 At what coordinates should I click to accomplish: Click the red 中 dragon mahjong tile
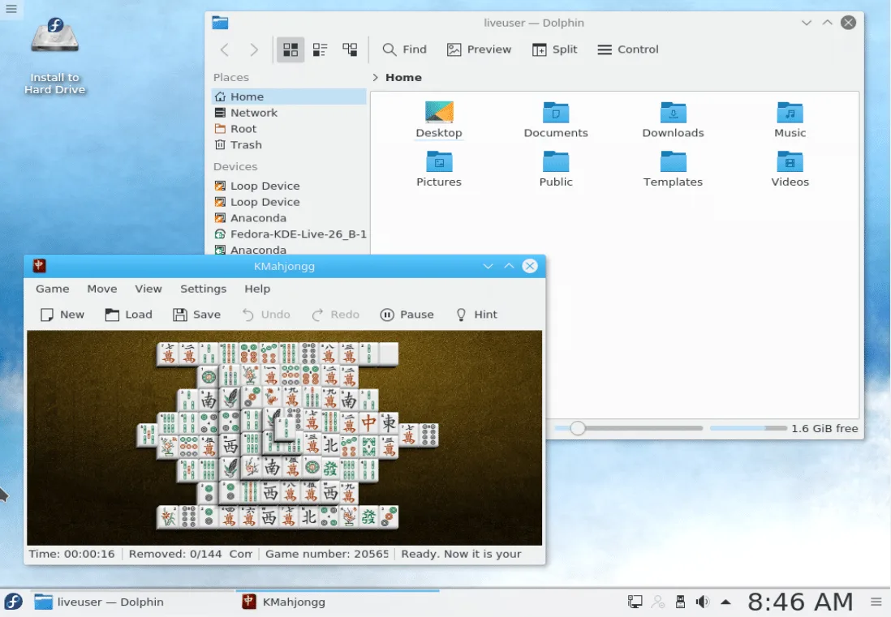(368, 423)
